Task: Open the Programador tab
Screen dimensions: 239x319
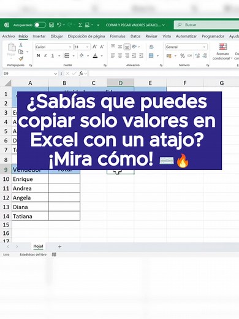Action: point(213,36)
